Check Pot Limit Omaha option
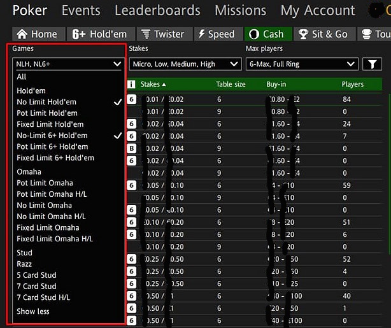This screenshot has height=328, width=391. coord(69,183)
